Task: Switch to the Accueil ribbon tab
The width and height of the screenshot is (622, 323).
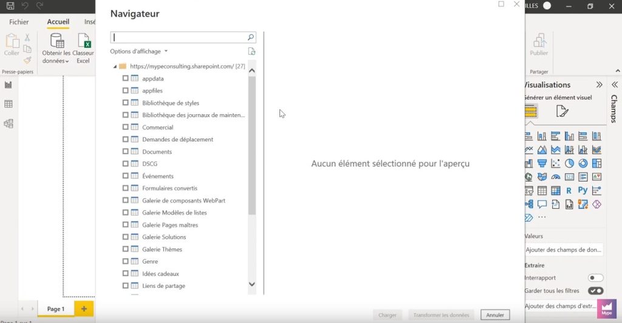Action: point(58,22)
